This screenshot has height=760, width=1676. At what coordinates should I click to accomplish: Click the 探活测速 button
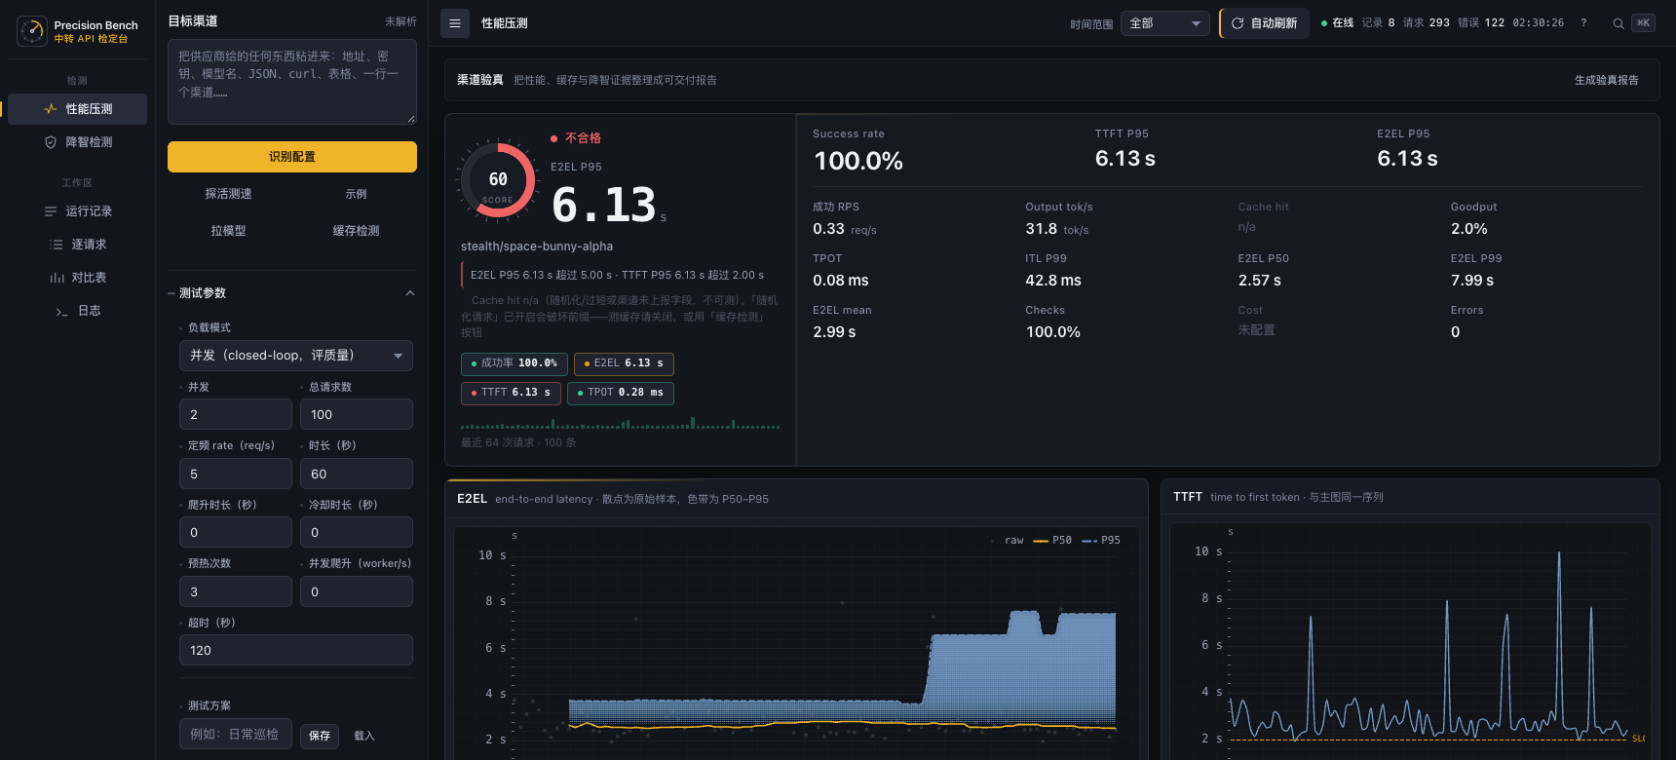229,194
